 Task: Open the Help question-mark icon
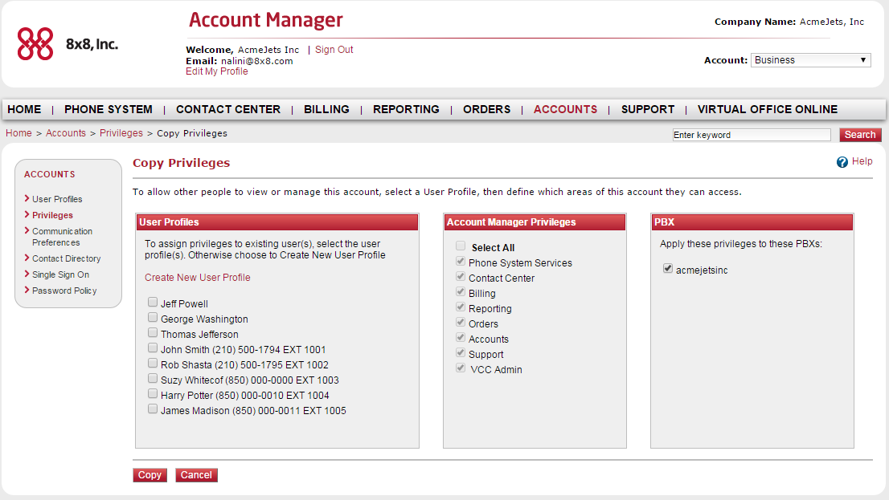[x=842, y=162]
